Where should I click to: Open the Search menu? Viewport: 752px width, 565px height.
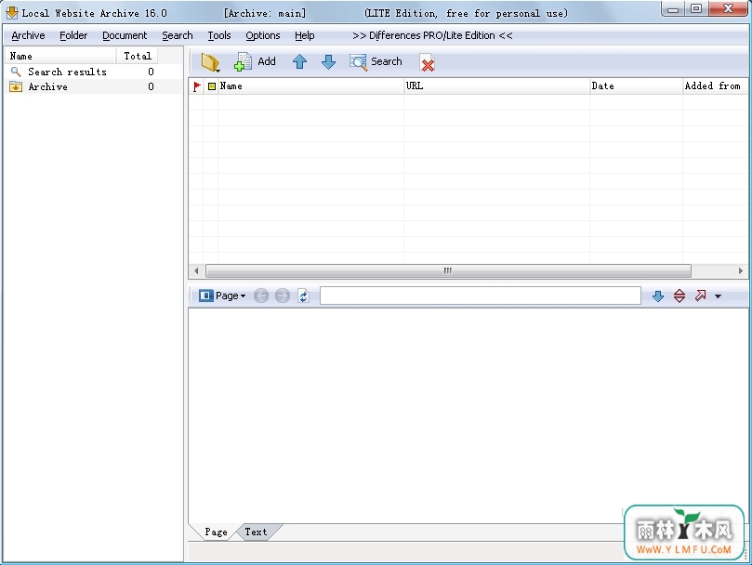click(178, 35)
